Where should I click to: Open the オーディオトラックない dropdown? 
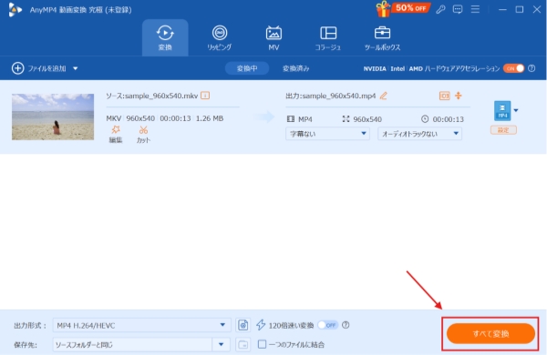pyautogui.click(x=419, y=134)
